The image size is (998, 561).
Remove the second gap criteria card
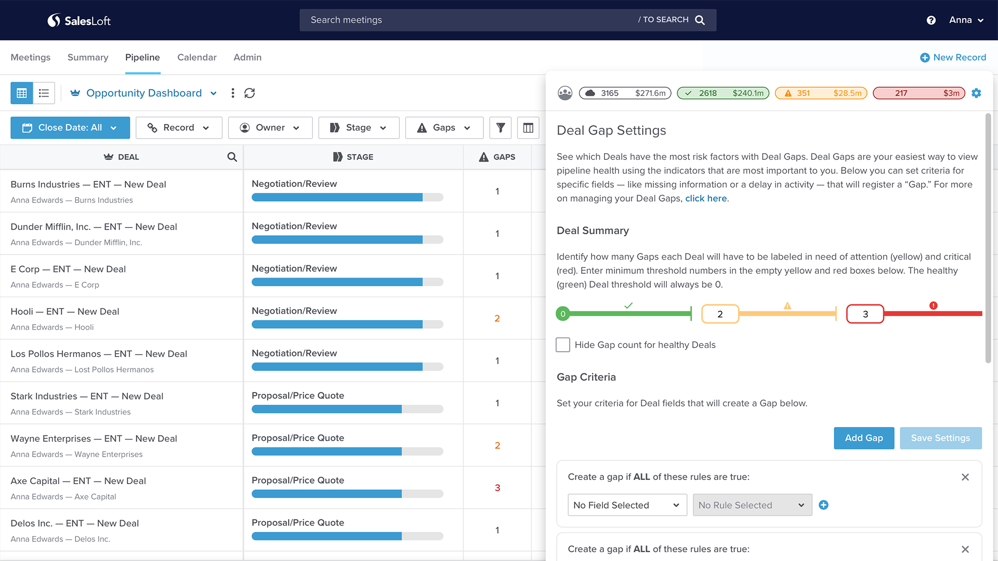coord(965,549)
